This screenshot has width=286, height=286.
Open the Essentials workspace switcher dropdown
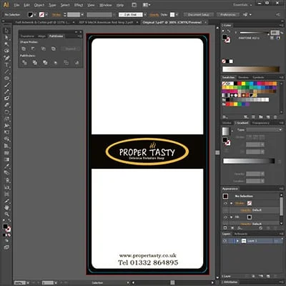[x=242, y=5]
